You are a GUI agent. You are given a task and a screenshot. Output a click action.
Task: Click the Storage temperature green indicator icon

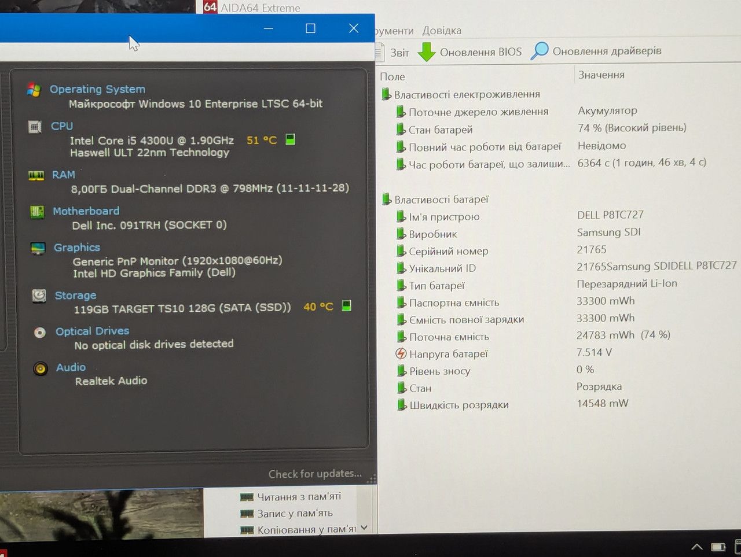point(347,305)
